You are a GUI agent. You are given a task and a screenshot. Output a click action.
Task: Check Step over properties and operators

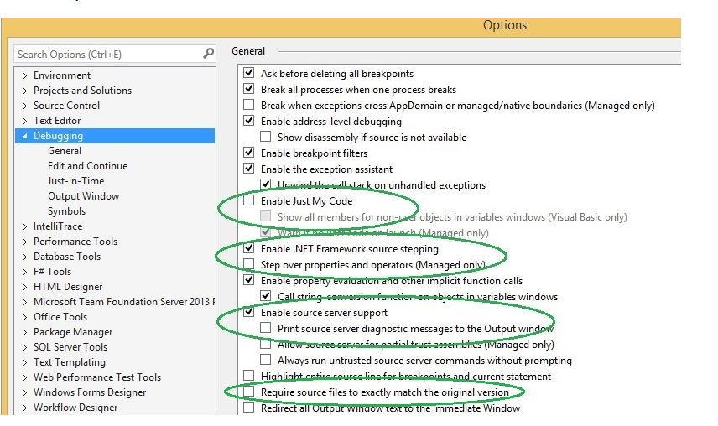[248, 264]
